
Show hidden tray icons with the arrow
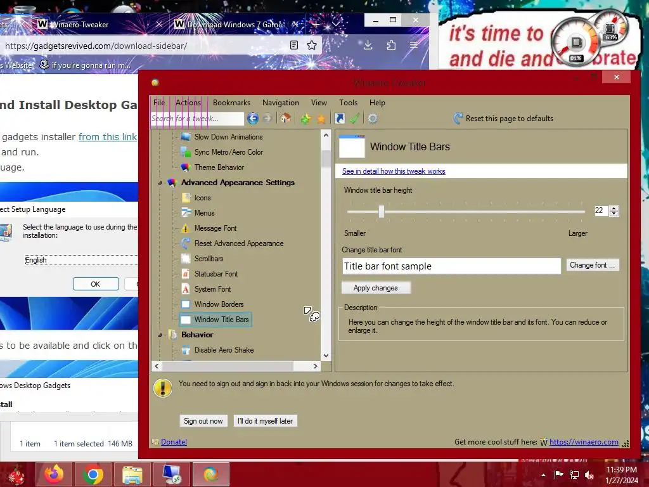[543, 475]
